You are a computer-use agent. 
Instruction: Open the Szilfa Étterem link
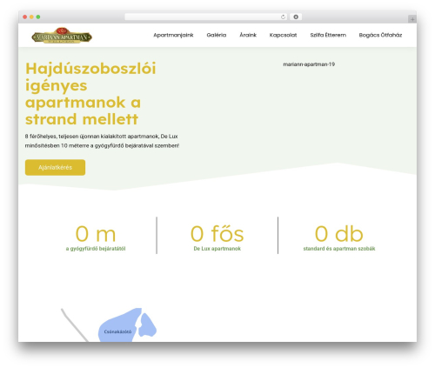pos(328,35)
